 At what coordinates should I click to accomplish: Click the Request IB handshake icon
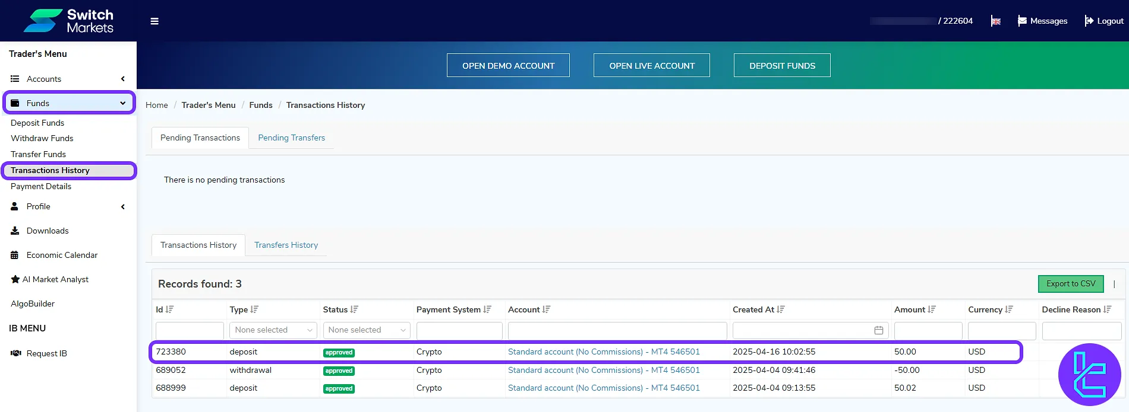pos(16,353)
